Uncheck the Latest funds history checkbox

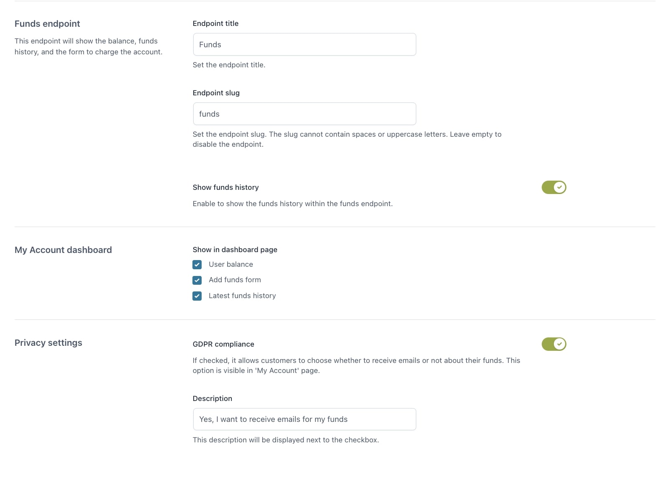point(197,296)
